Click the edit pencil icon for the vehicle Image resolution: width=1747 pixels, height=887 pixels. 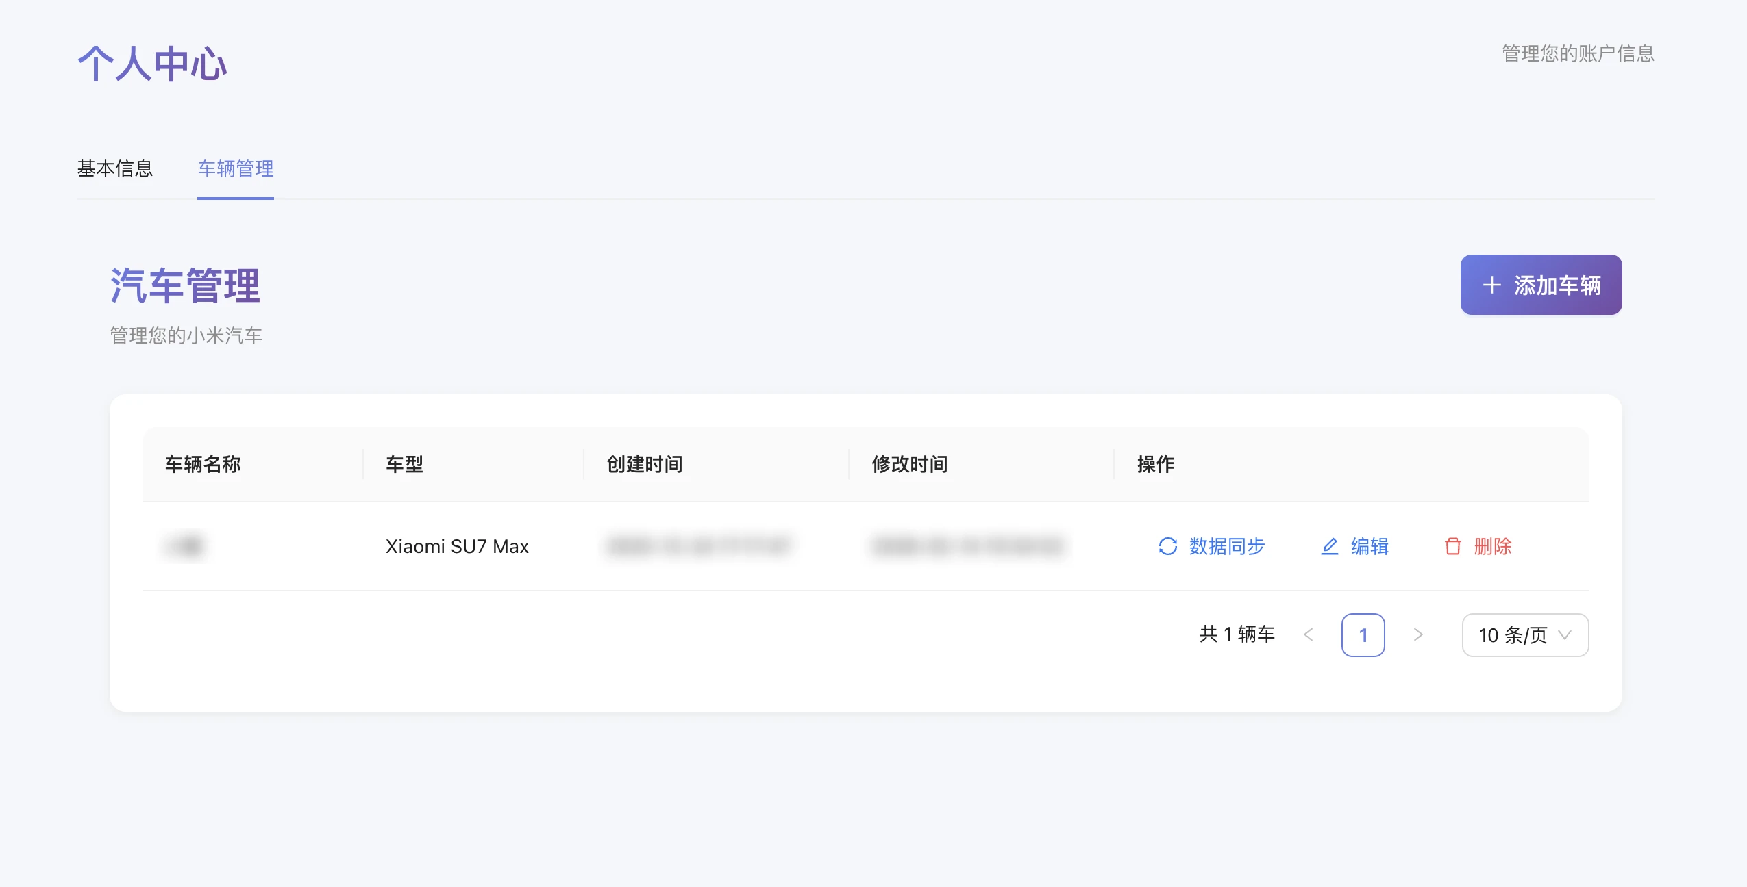coord(1330,546)
